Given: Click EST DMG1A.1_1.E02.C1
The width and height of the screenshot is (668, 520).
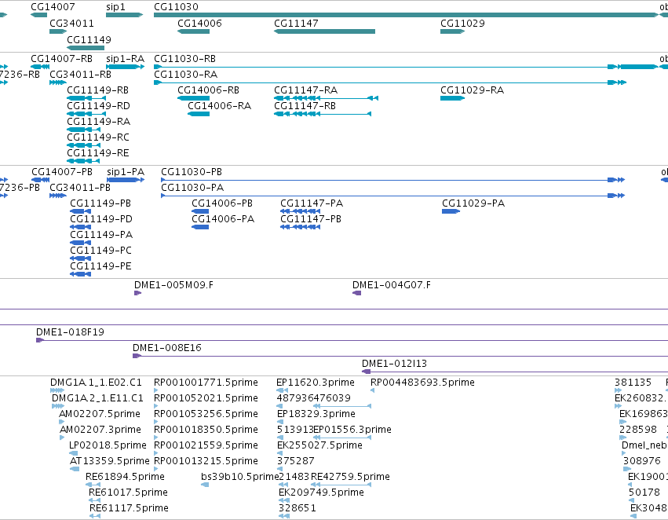Looking at the screenshot, I should pyautogui.click(x=57, y=390).
